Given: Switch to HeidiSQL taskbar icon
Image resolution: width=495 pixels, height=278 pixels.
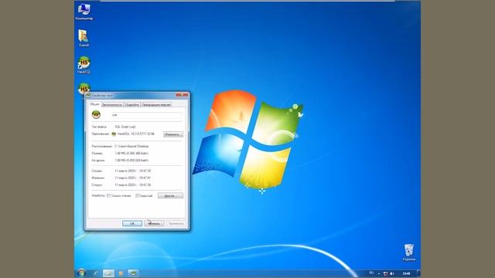Looking at the screenshot, I should [x=133, y=273].
